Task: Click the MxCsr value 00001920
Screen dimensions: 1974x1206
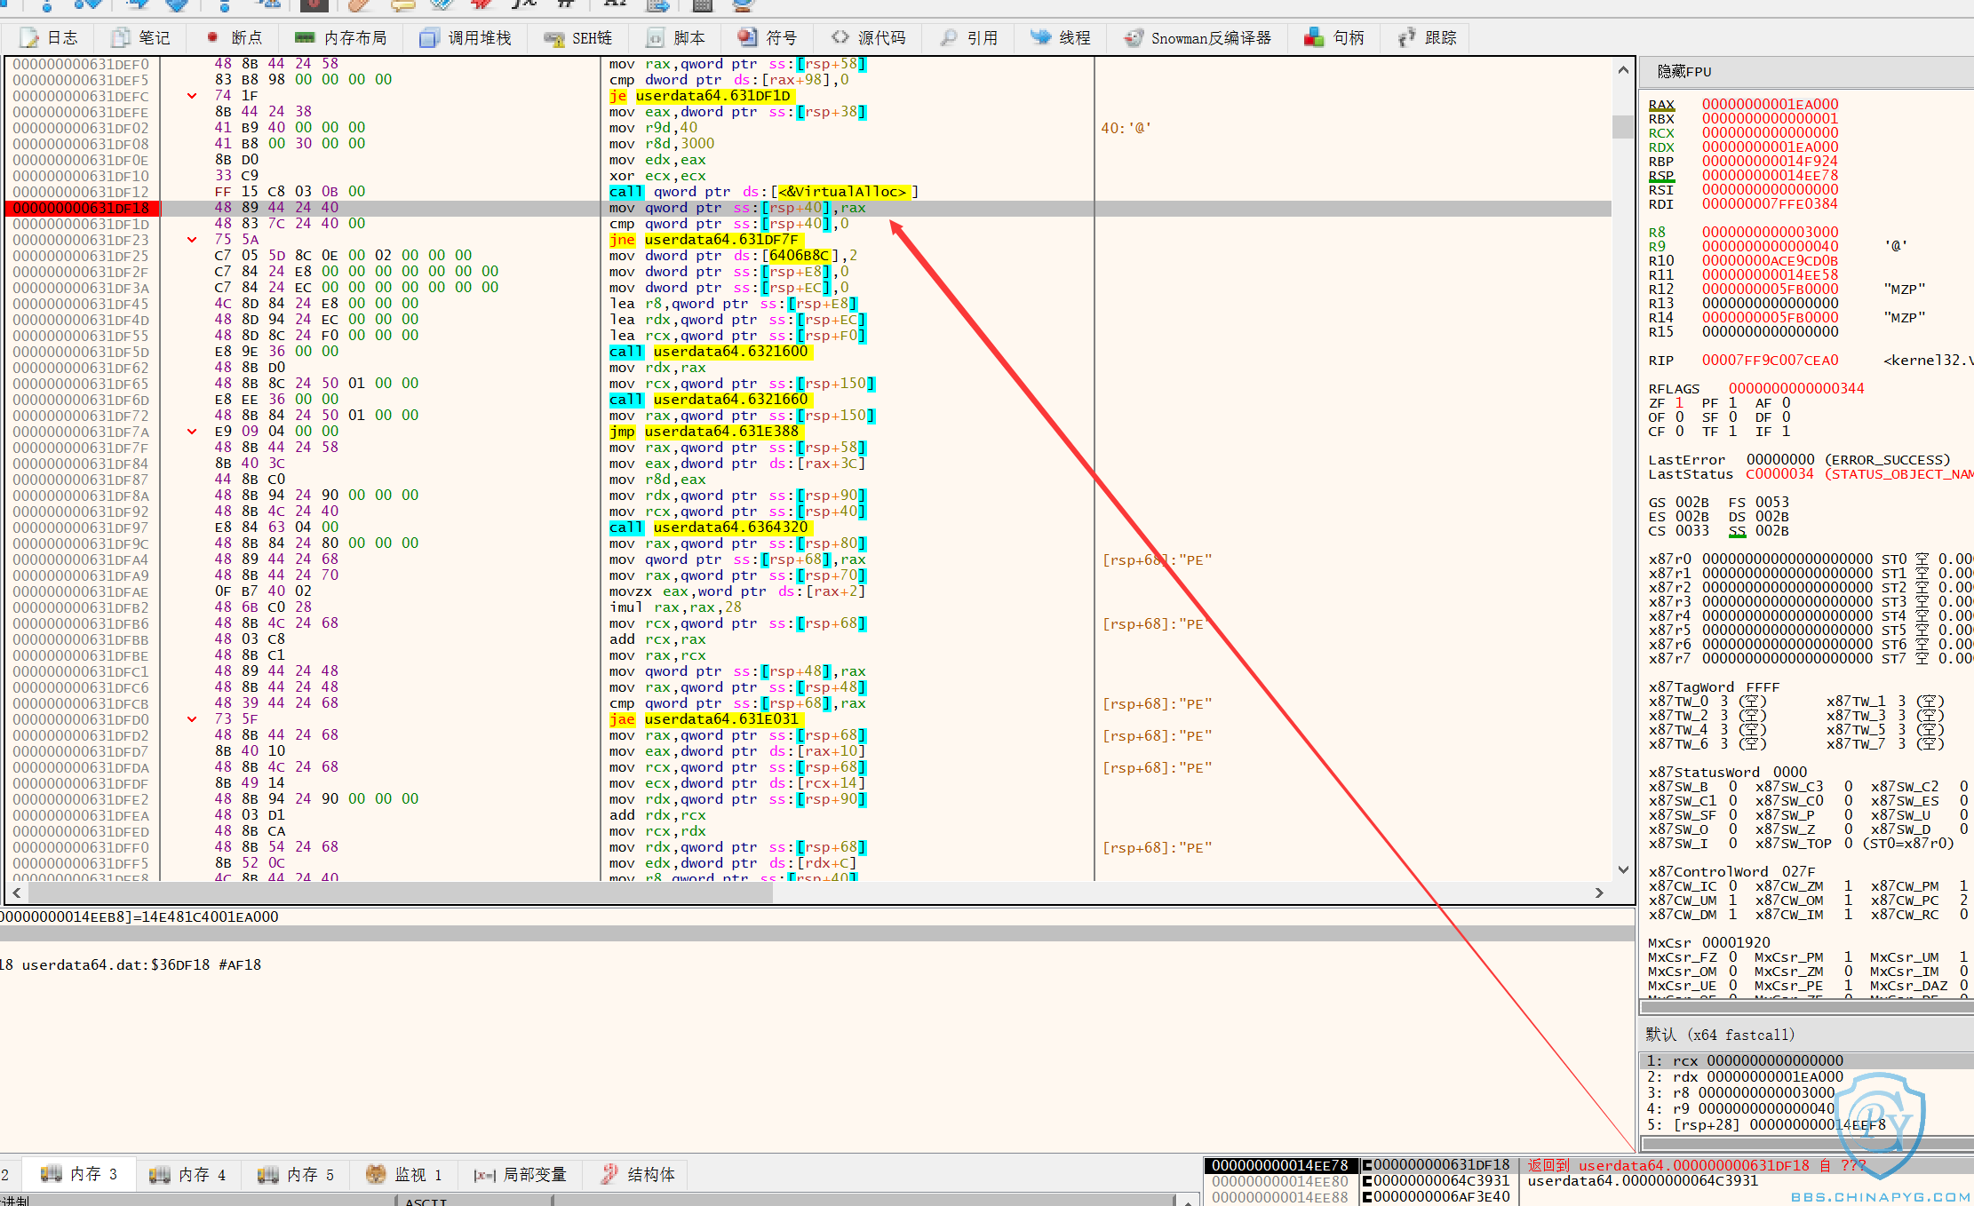Action: click(x=1736, y=942)
